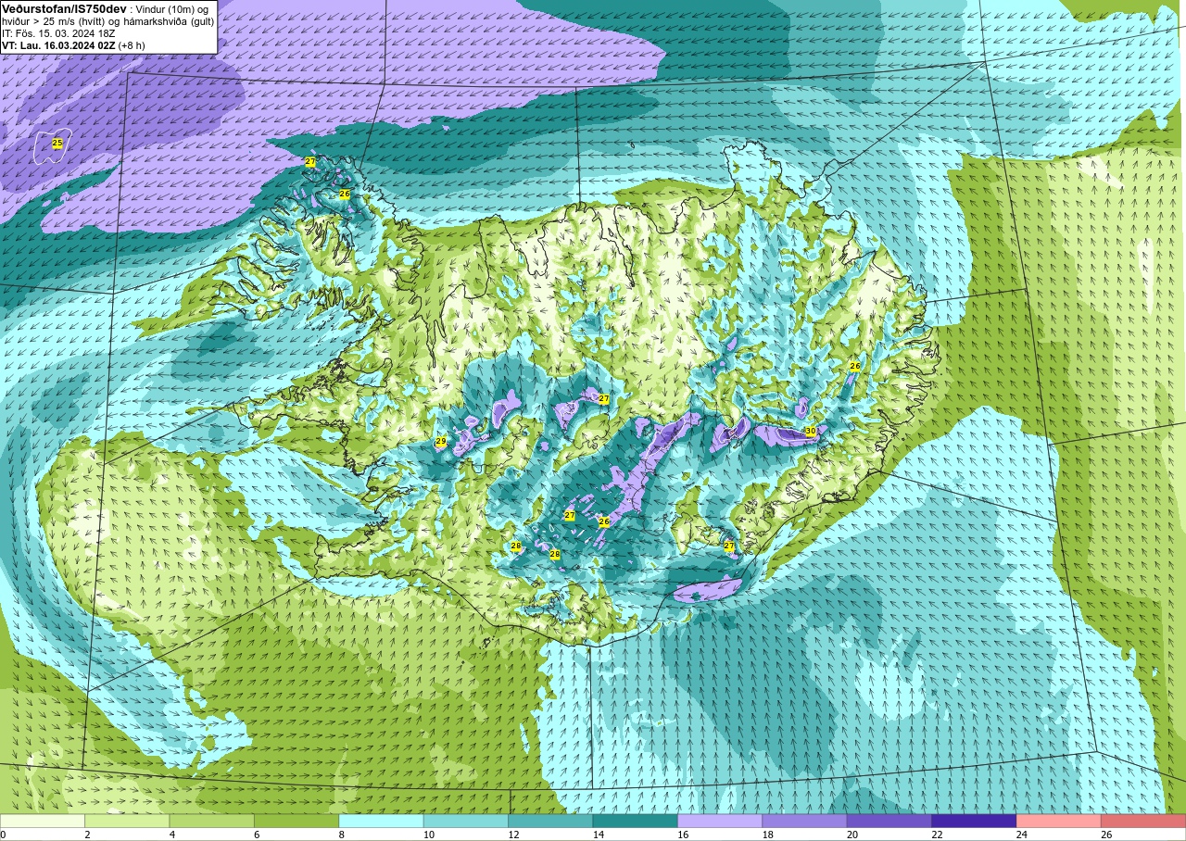Image resolution: width=1186 pixels, height=841 pixels.
Task: Click the legend scale label '8'
Action: point(341,835)
